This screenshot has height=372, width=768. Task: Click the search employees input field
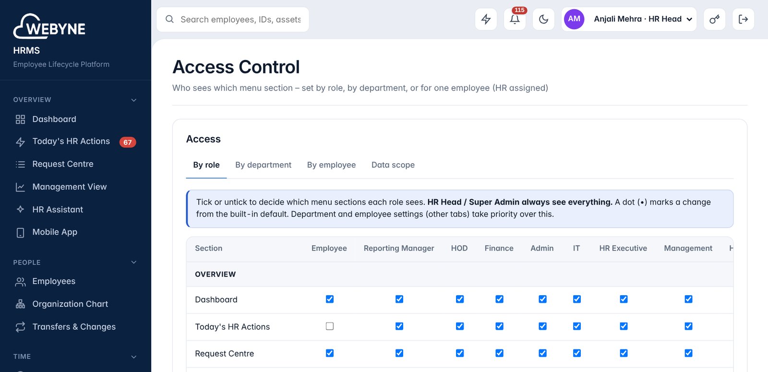[x=233, y=19]
